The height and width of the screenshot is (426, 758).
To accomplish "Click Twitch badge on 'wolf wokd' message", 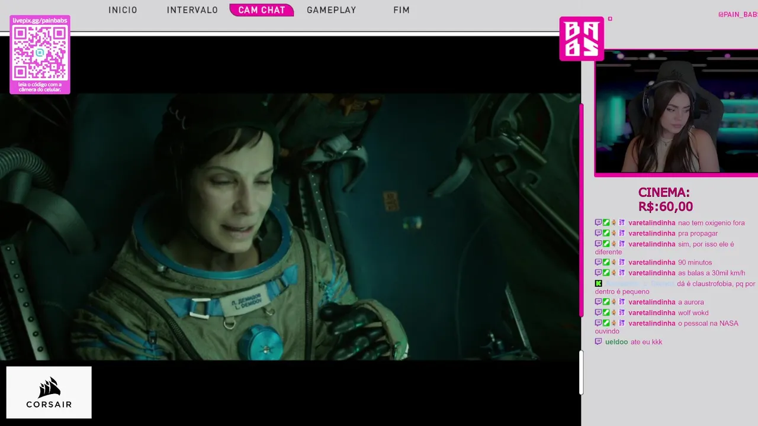I will [598, 313].
